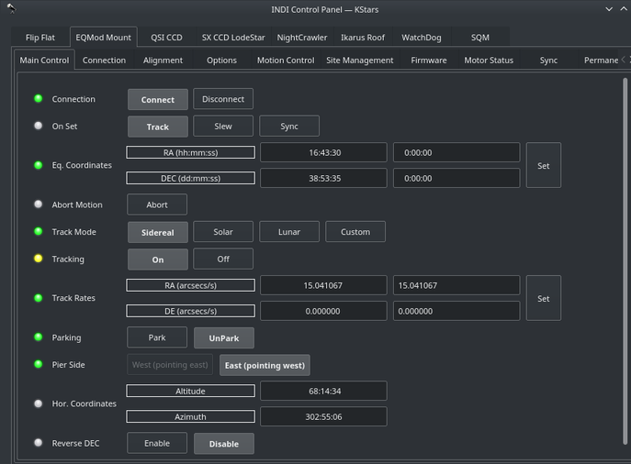The image size is (631, 464).
Task: Click the Reverse DEC status indicator
Action: pyautogui.click(x=38, y=443)
